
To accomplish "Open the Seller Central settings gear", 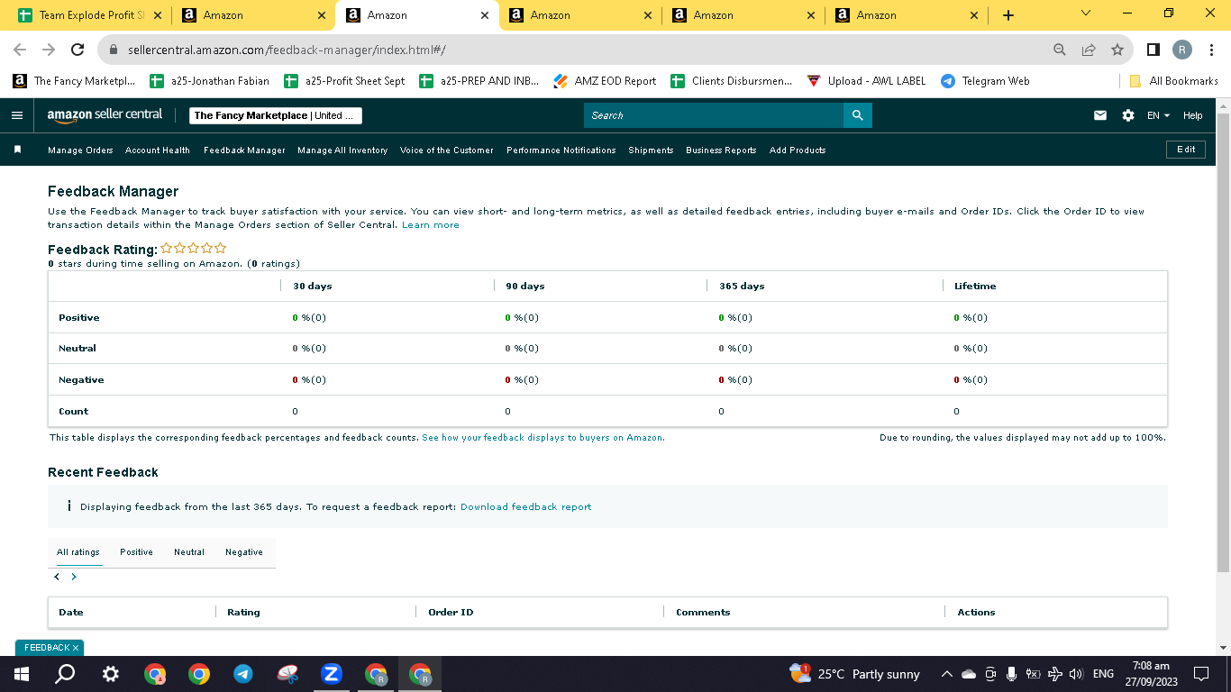I will tap(1128, 115).
